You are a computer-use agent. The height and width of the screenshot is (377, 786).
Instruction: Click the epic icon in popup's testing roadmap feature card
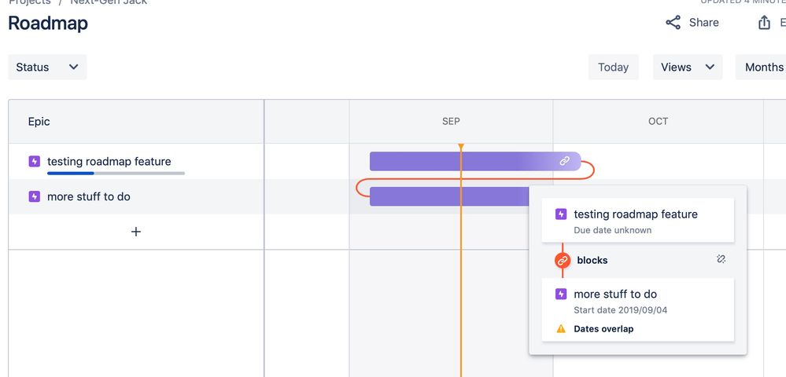point(561,214)
